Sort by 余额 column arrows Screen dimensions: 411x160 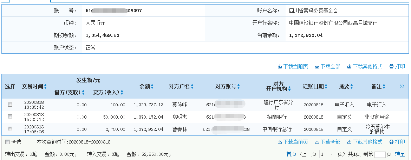152,86
